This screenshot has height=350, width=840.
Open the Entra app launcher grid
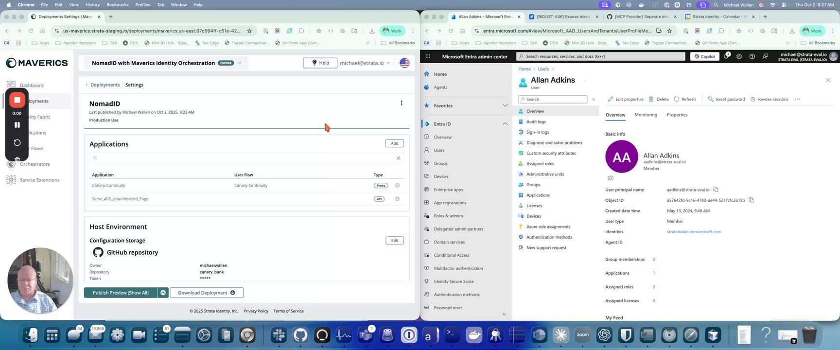coord(428,56)
